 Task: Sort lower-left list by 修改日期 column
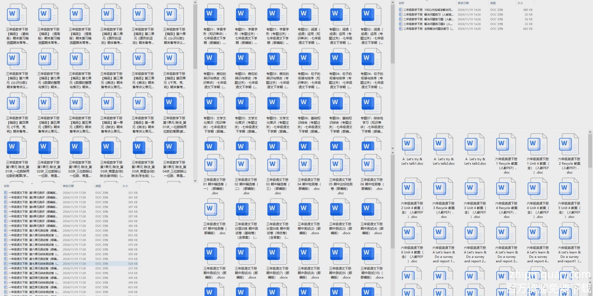tap(68, 186)
